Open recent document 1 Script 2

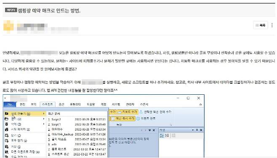[77, 119]
